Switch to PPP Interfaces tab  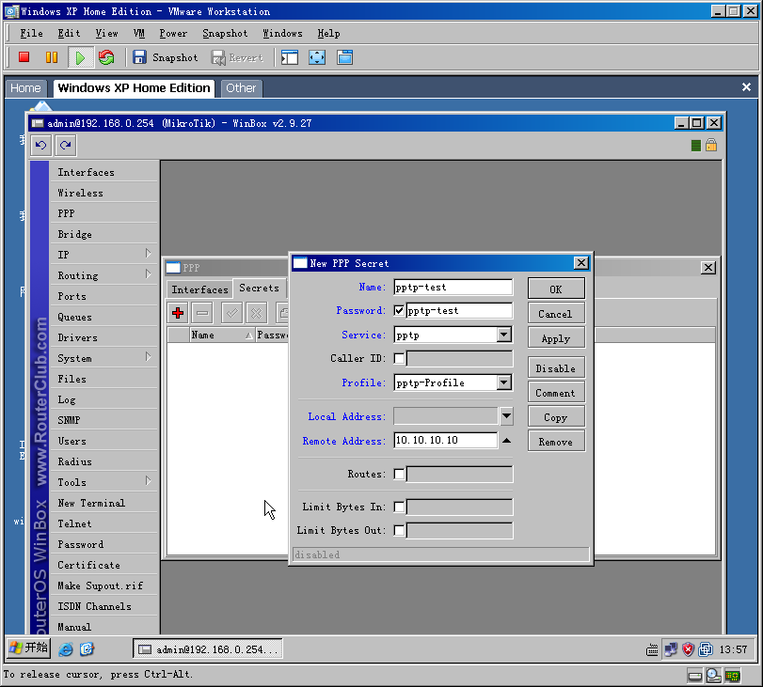point(199,289)
